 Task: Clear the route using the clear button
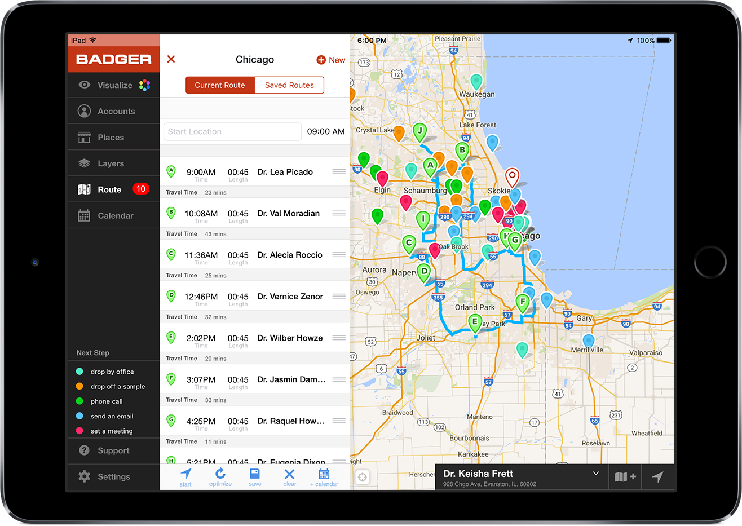289,476
